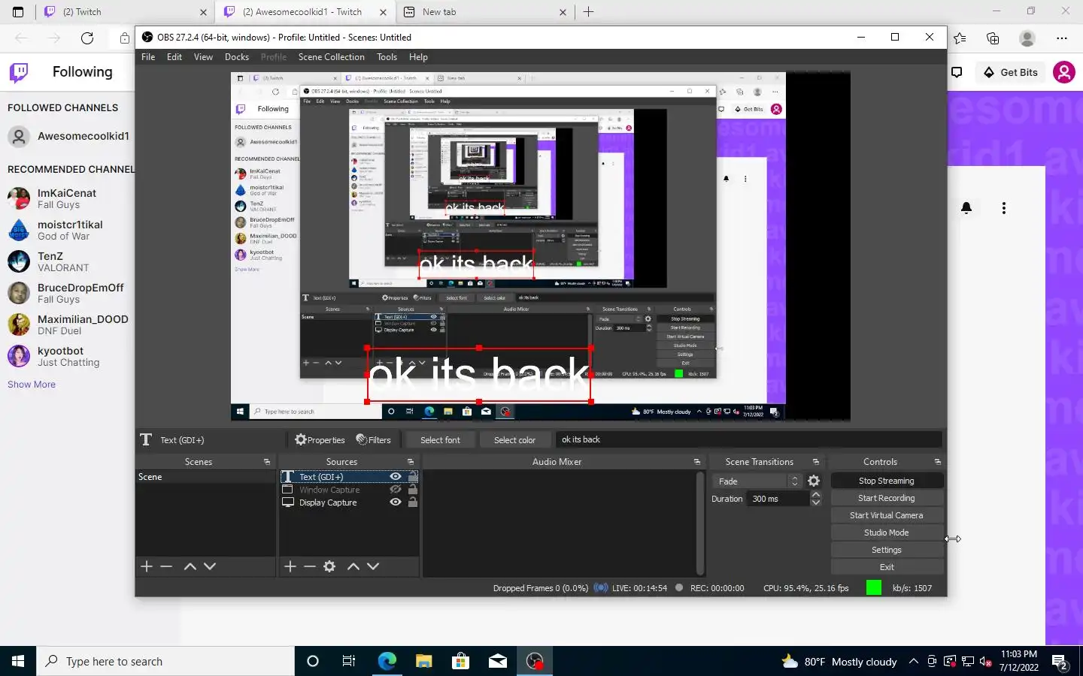
Task: Pop out the Sources dock
Action: pos(411,462)
